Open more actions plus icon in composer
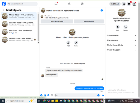140x103 pixels. pyautogui.click(x=41, y=95)
